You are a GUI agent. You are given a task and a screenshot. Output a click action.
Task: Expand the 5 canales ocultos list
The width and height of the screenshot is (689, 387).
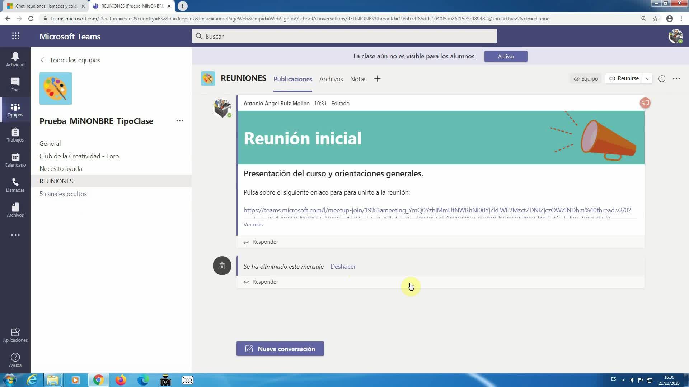[63, 194]
